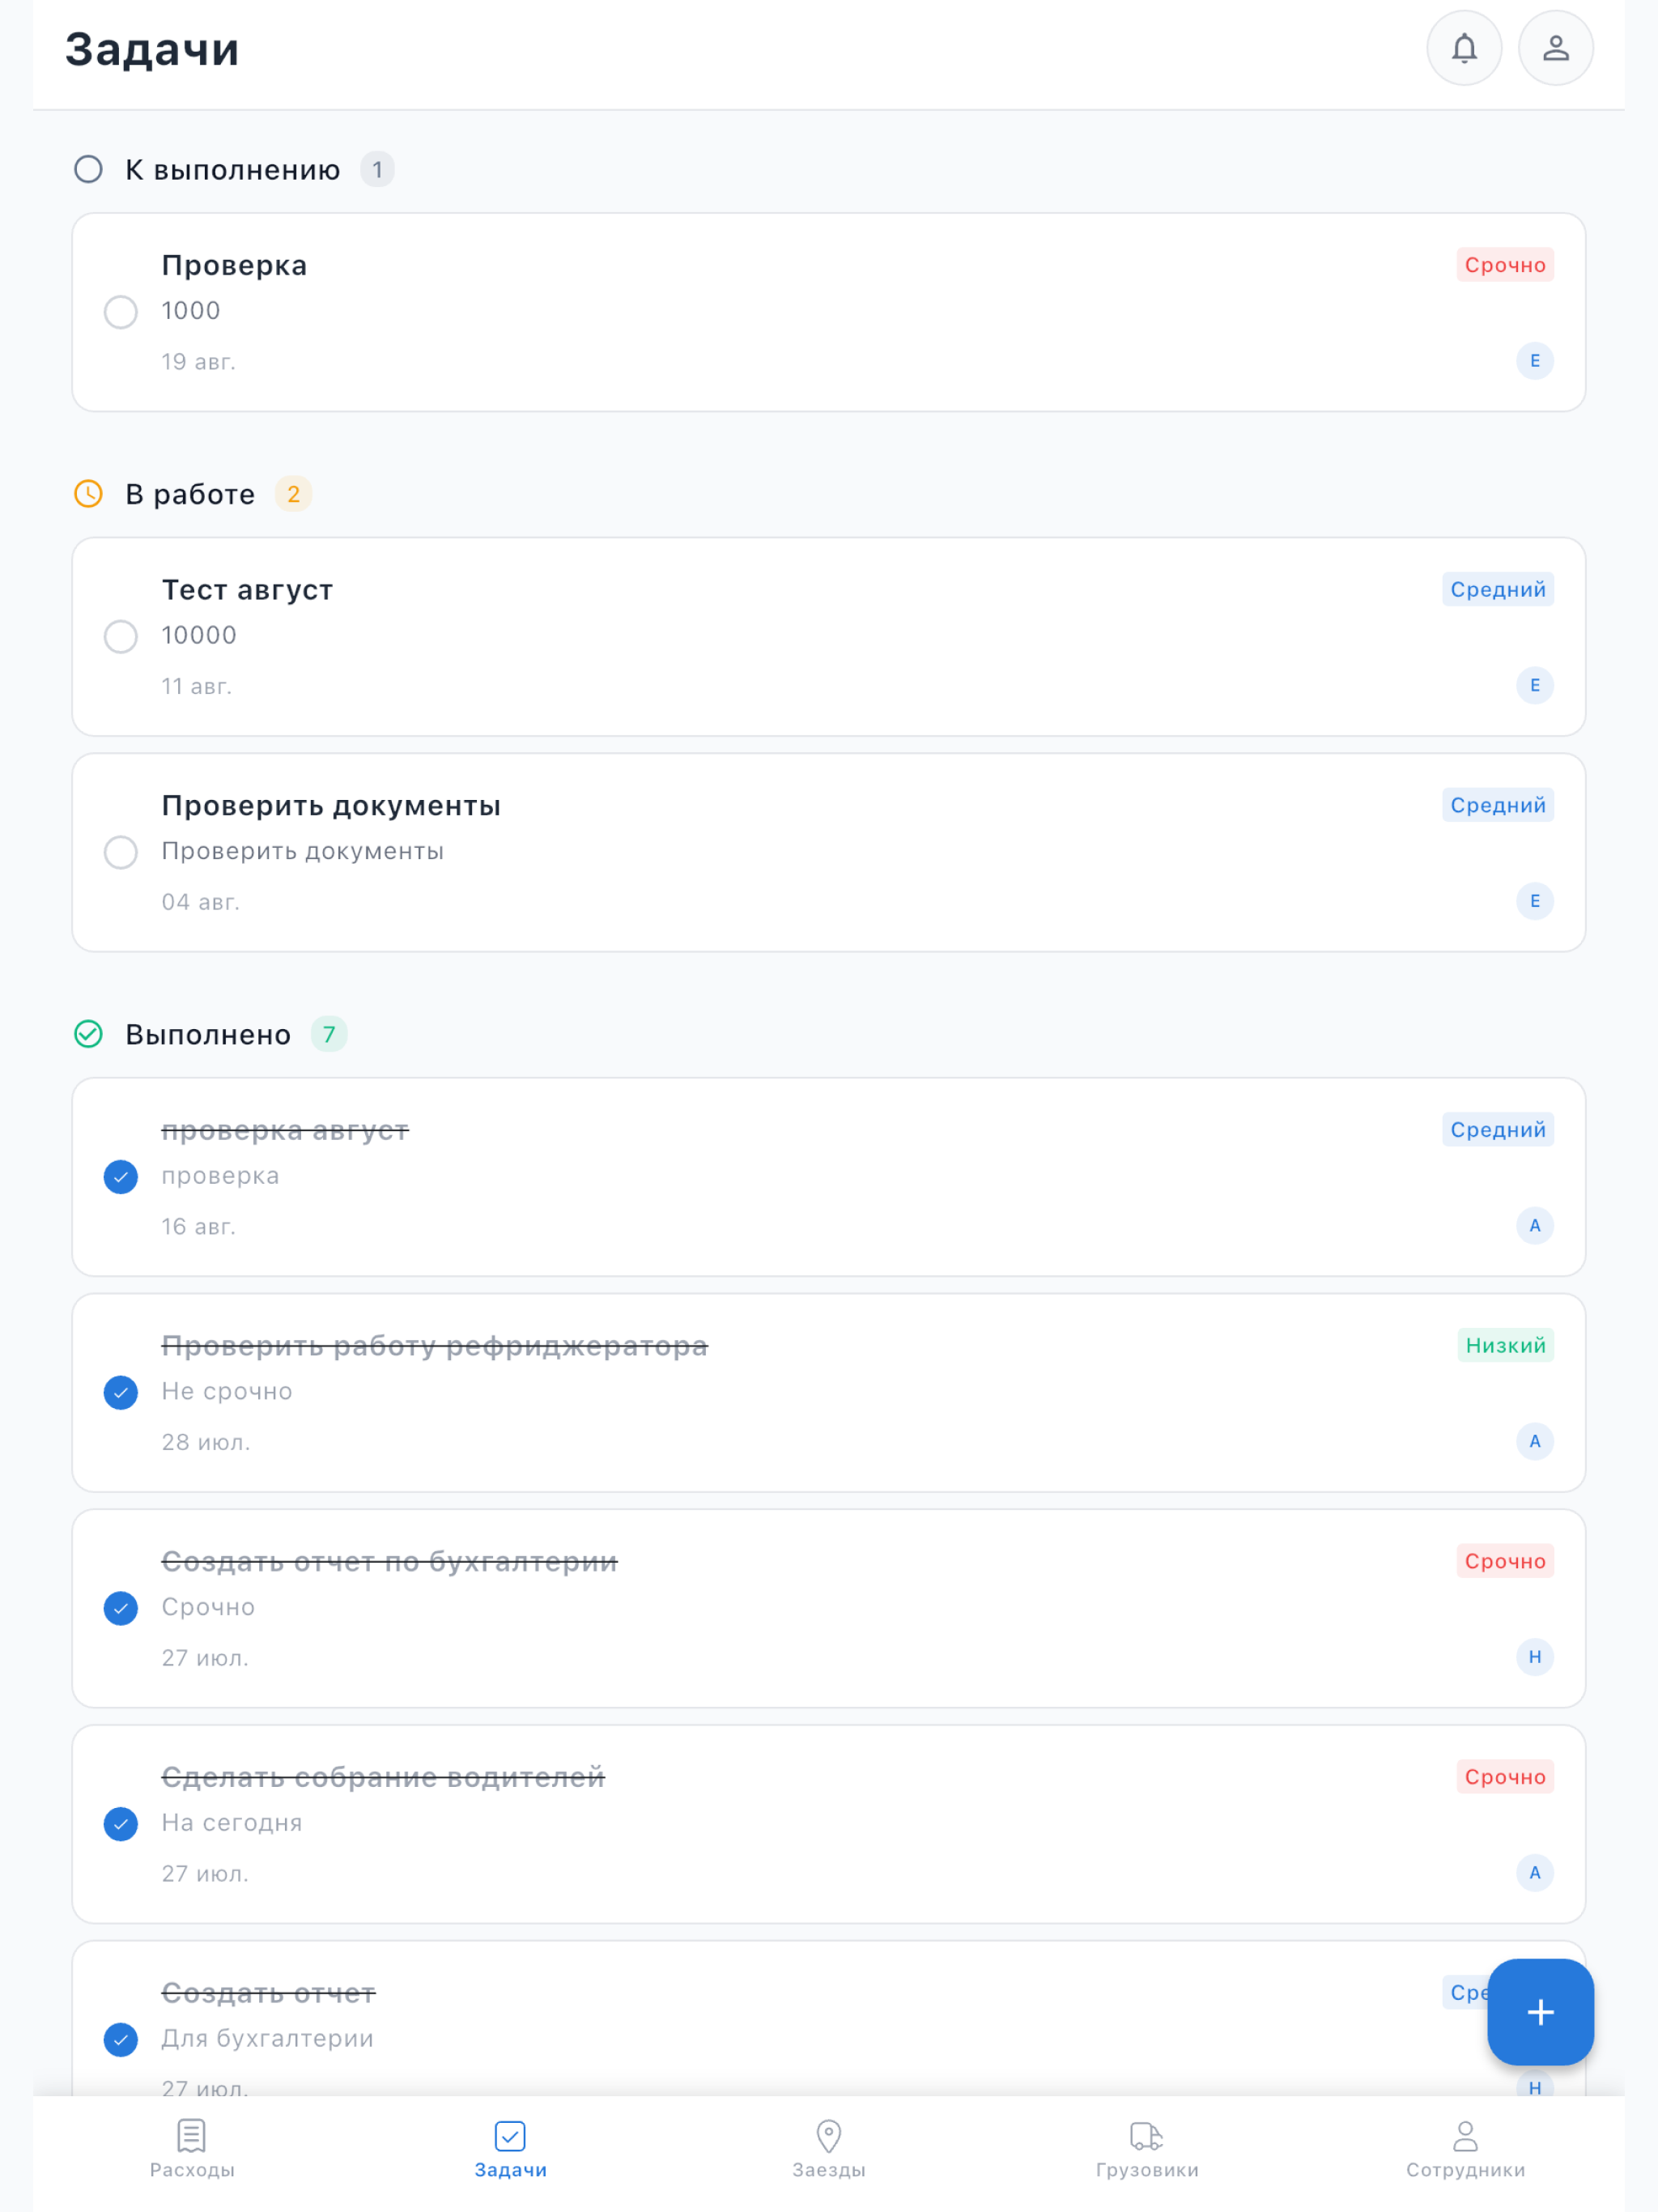
Task: Mark the Проверка task as done
Action: click(121, 312)
